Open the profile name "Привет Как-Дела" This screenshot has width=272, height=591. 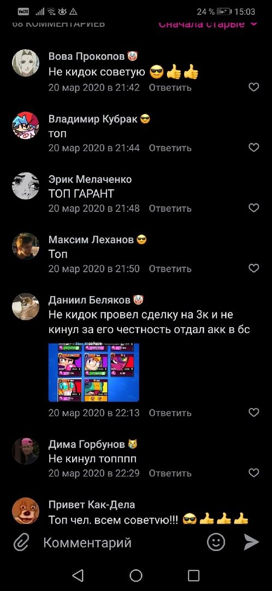[x=91, y=505]
